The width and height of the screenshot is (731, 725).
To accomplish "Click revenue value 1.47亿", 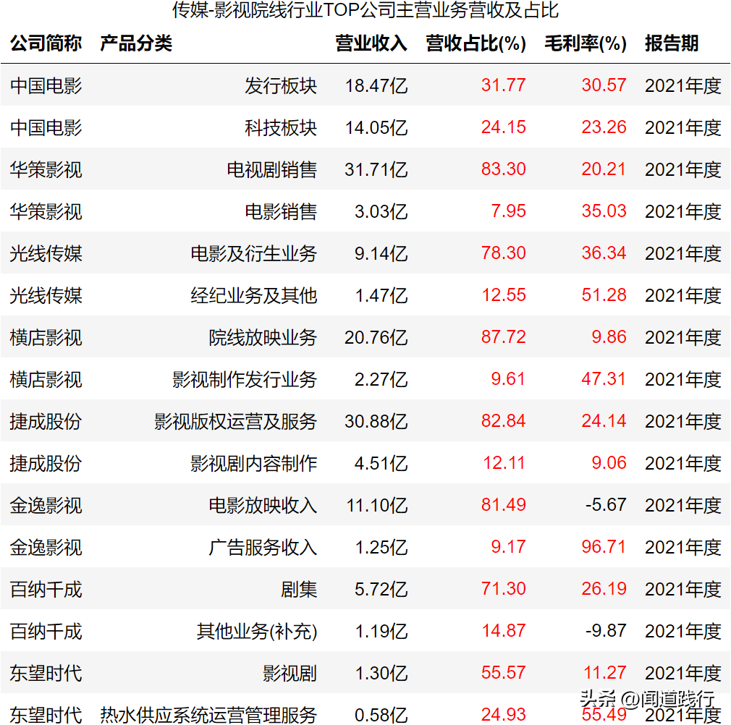I will 381,295.
